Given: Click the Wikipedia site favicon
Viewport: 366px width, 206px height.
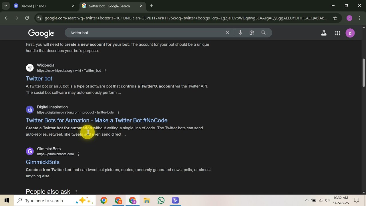Looking at the screenshot, I should 30,68.
